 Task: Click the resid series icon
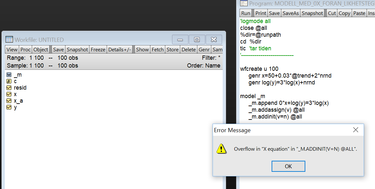tap(9, 88)
